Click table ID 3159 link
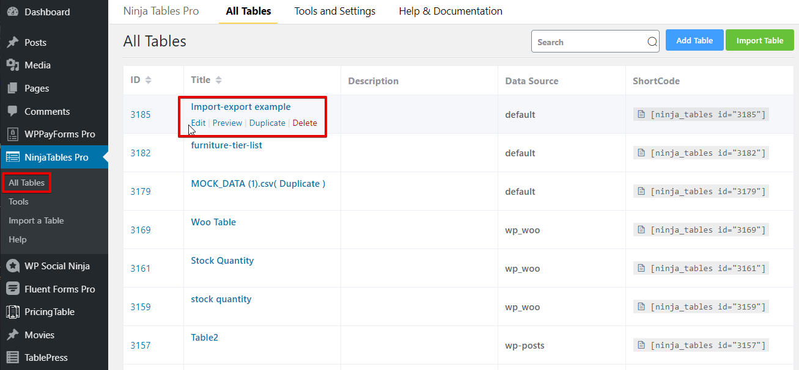799x370 pixels. tap(141, 307)
